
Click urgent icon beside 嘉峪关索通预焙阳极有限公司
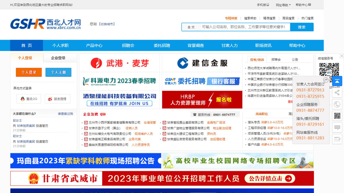(x=86, y=145)
